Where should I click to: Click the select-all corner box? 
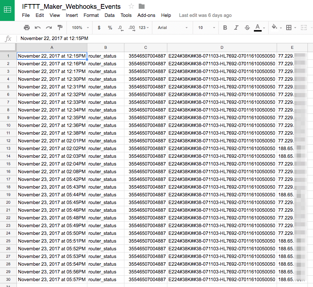coord(8,47)
